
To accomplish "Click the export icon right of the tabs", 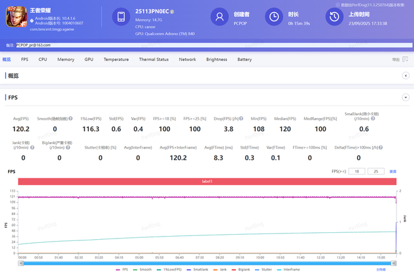I will pyautogui.click(x=405, y=60).
